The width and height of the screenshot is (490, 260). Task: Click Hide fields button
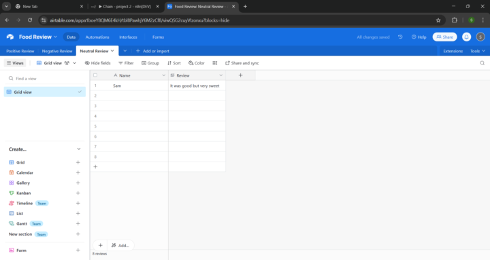(x=98, y=63)
